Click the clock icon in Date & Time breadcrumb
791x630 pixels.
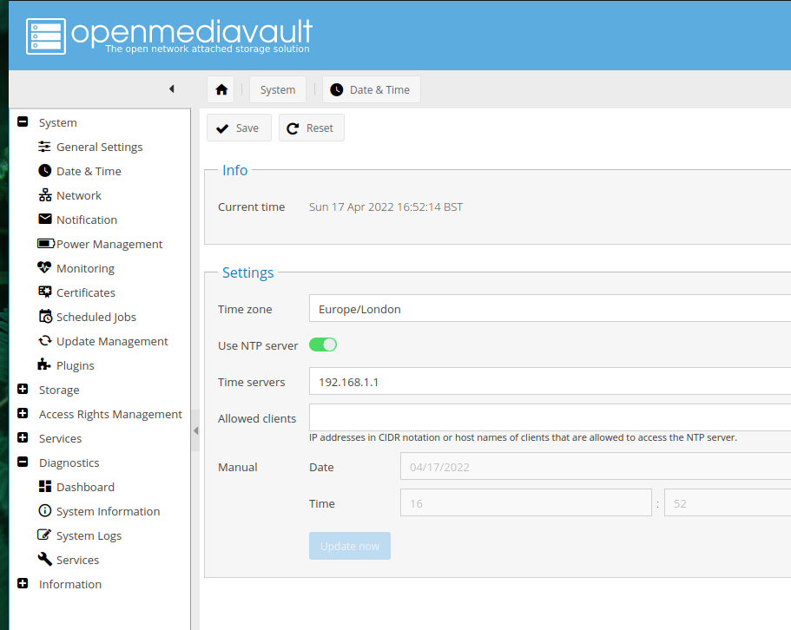[x=337, y=89]
